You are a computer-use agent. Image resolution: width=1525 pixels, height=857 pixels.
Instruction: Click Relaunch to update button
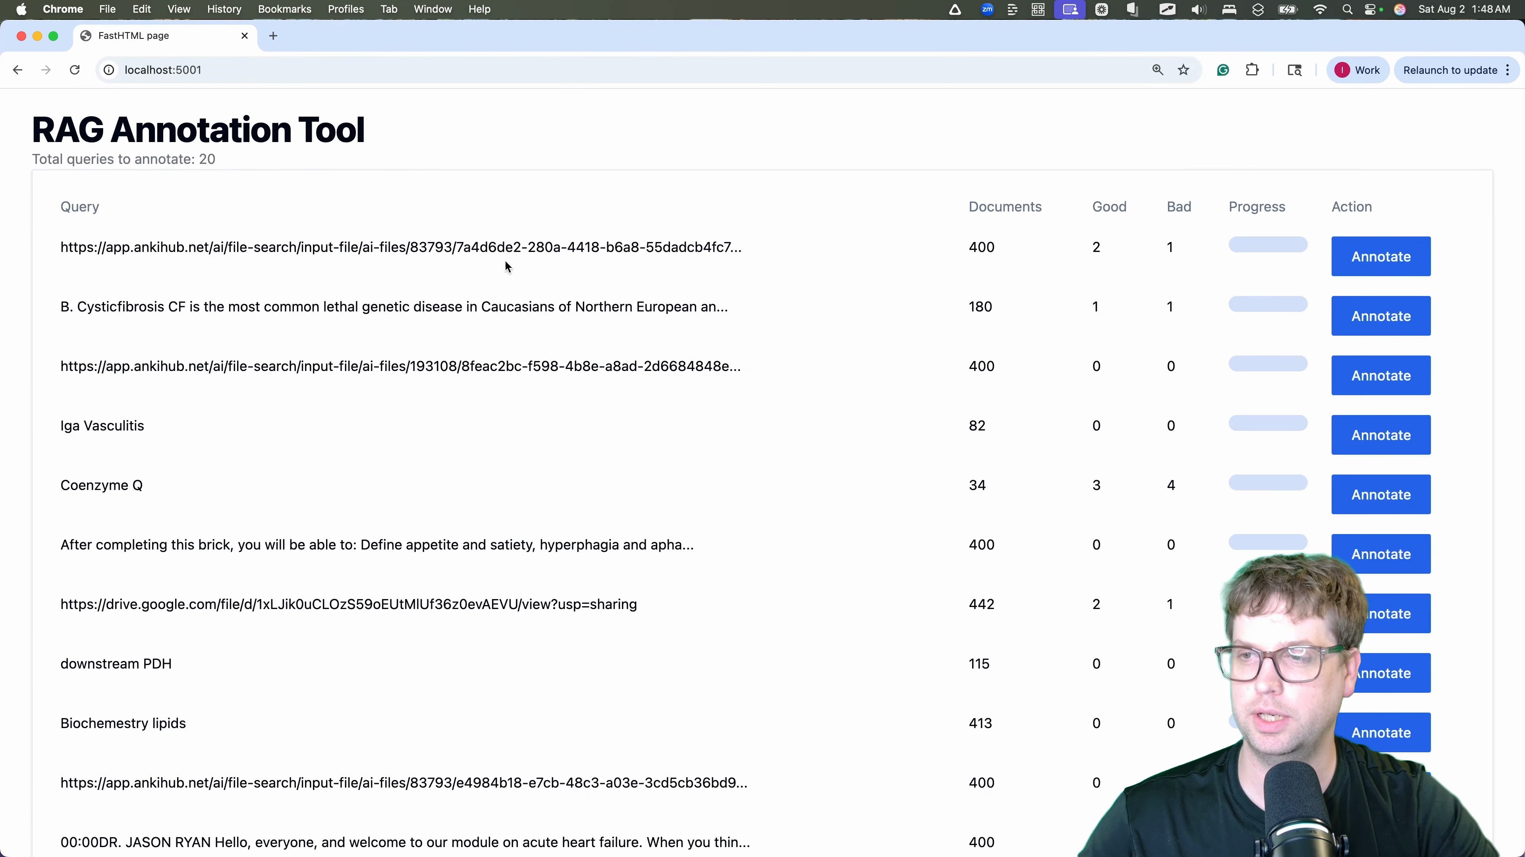[1450, 70]
